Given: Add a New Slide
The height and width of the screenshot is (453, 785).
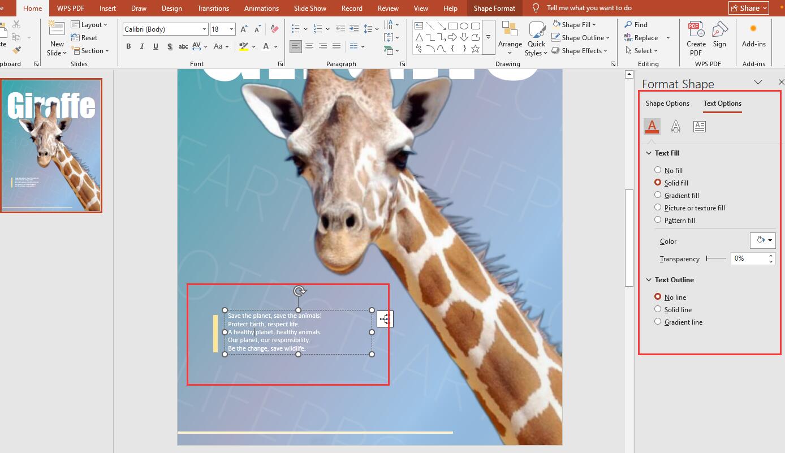Looking at the screenshot, I should (57, 38).
